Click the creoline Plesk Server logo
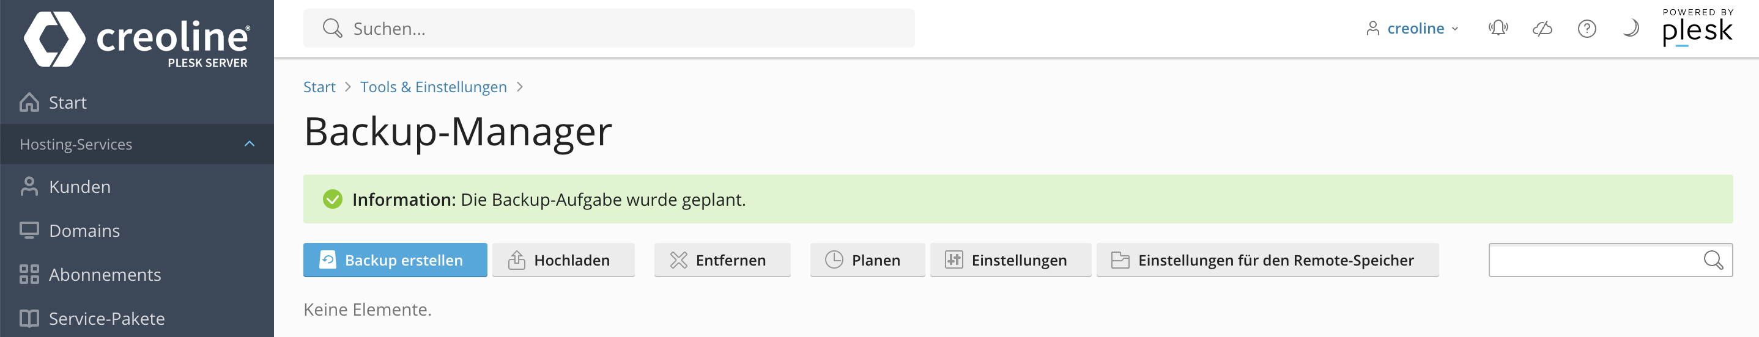1759x337 pixels. click(137, 39)
